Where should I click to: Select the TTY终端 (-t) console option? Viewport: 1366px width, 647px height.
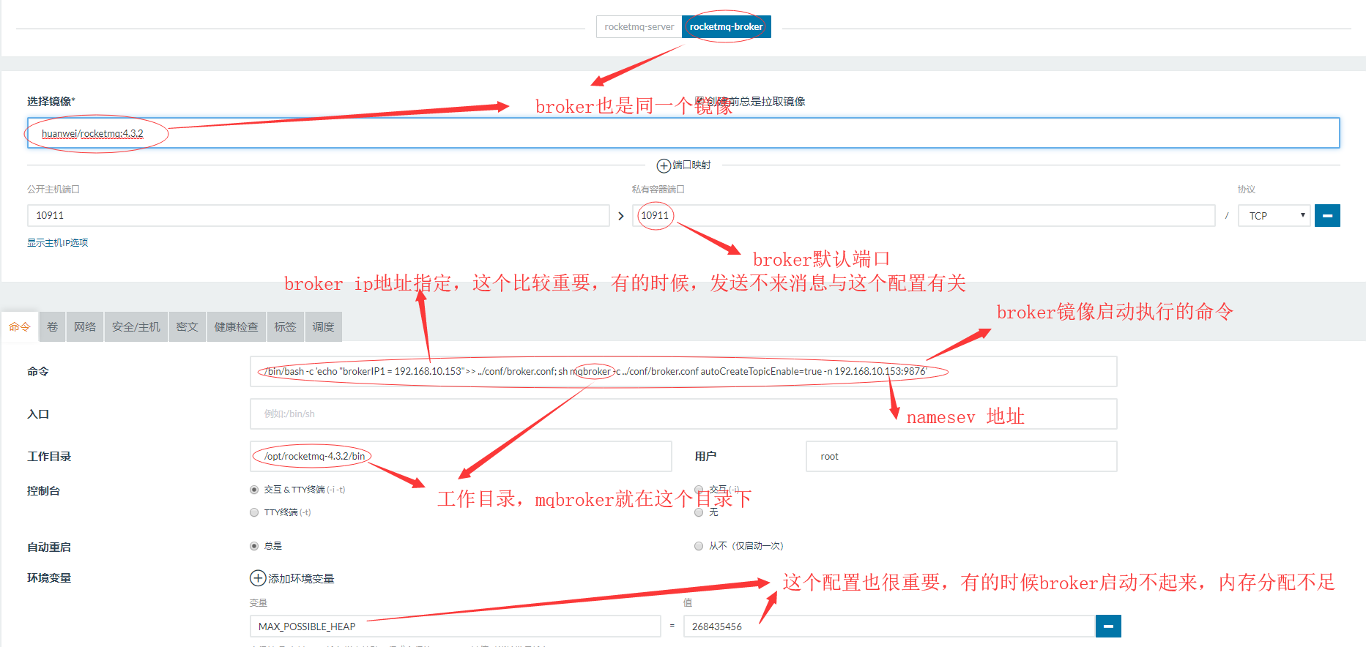254,512
